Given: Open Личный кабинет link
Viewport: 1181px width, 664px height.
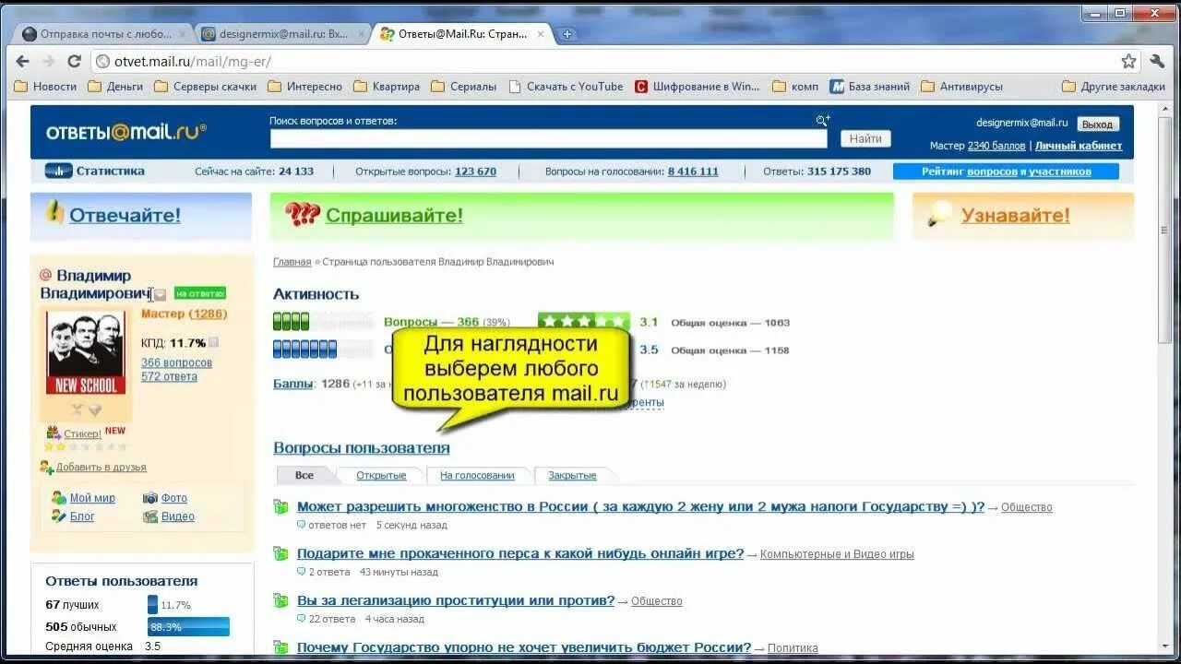Looking at the screenshot, I should click(1079, 146).
